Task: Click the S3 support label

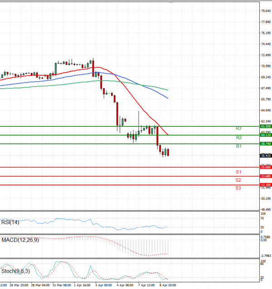Action: click(238, 188)
